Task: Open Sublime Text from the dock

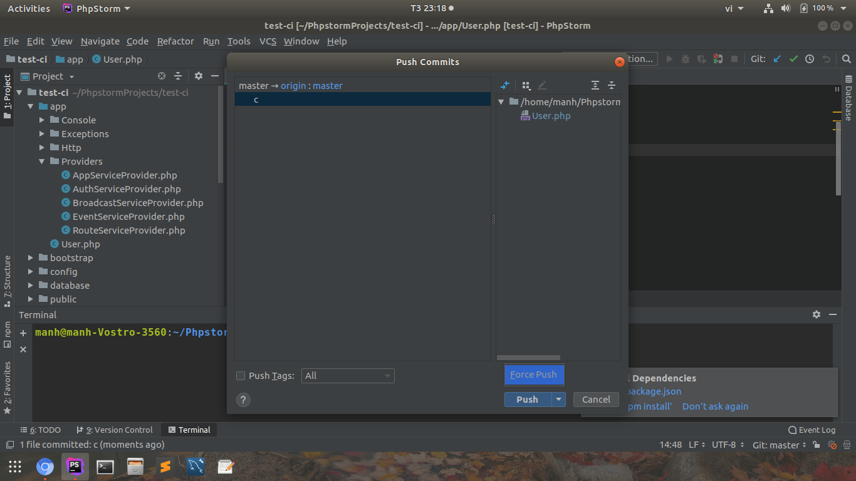Action: tap(165, 467)
